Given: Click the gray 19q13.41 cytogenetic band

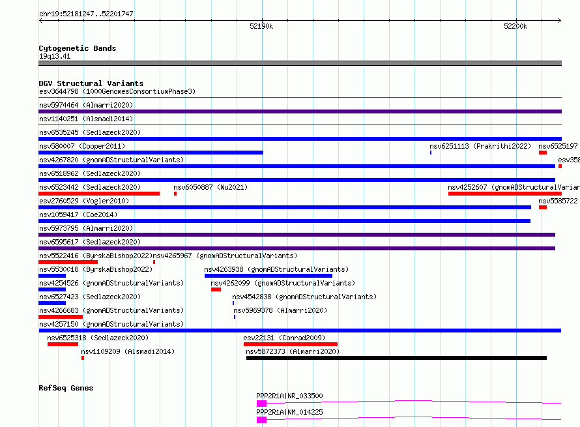Looking at the screenshot, I should (x=300, y=63).
